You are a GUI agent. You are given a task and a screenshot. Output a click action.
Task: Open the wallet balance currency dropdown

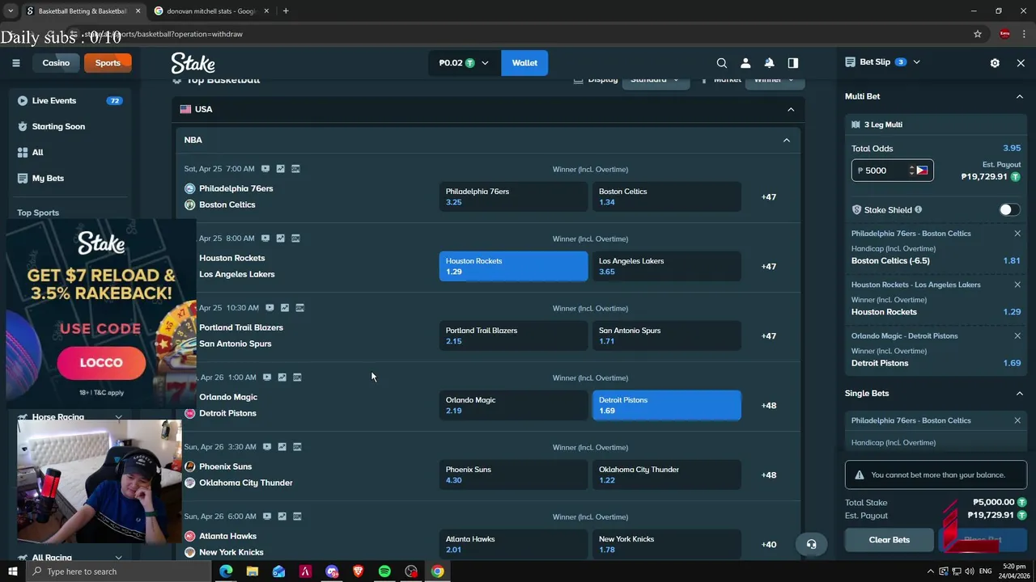pos(465,63)
